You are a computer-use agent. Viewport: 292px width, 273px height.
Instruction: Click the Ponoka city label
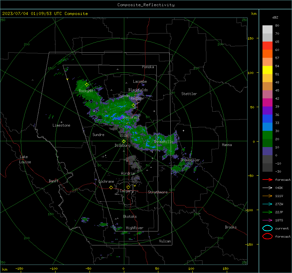point(148,67)
